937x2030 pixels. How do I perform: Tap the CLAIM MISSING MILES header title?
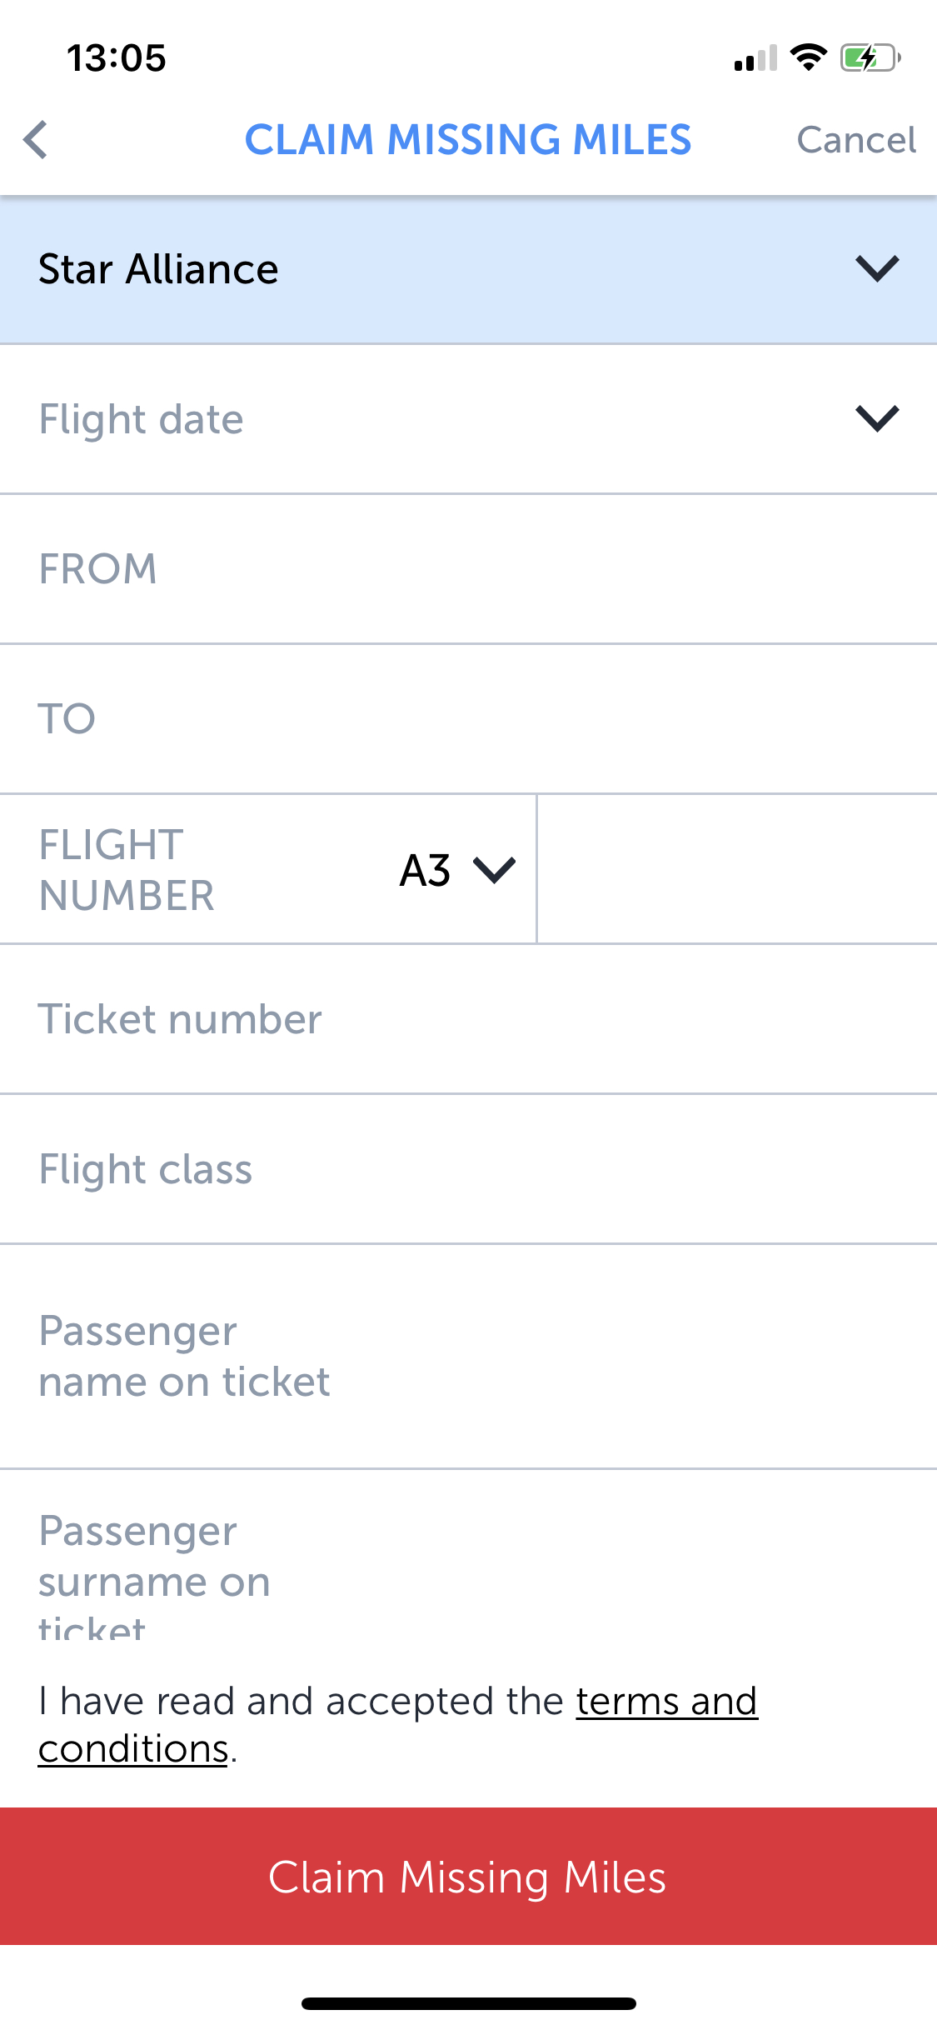[468, 139]
